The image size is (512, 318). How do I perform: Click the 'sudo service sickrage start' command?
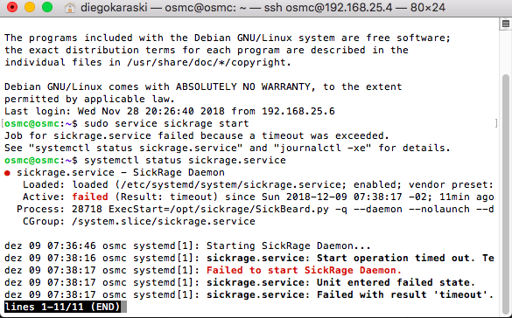pos(166,123)
